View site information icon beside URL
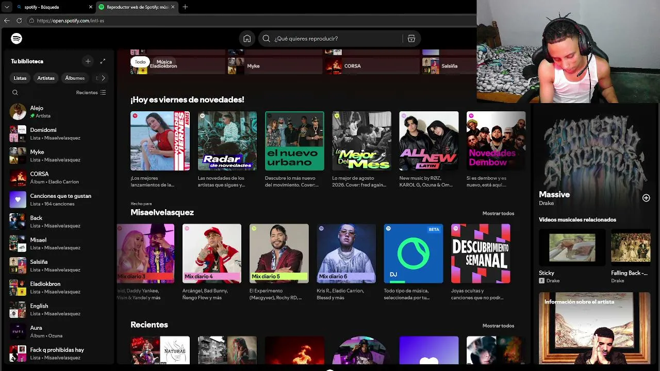This screenshot has width=660, height=371. click(x=31, y=21)
